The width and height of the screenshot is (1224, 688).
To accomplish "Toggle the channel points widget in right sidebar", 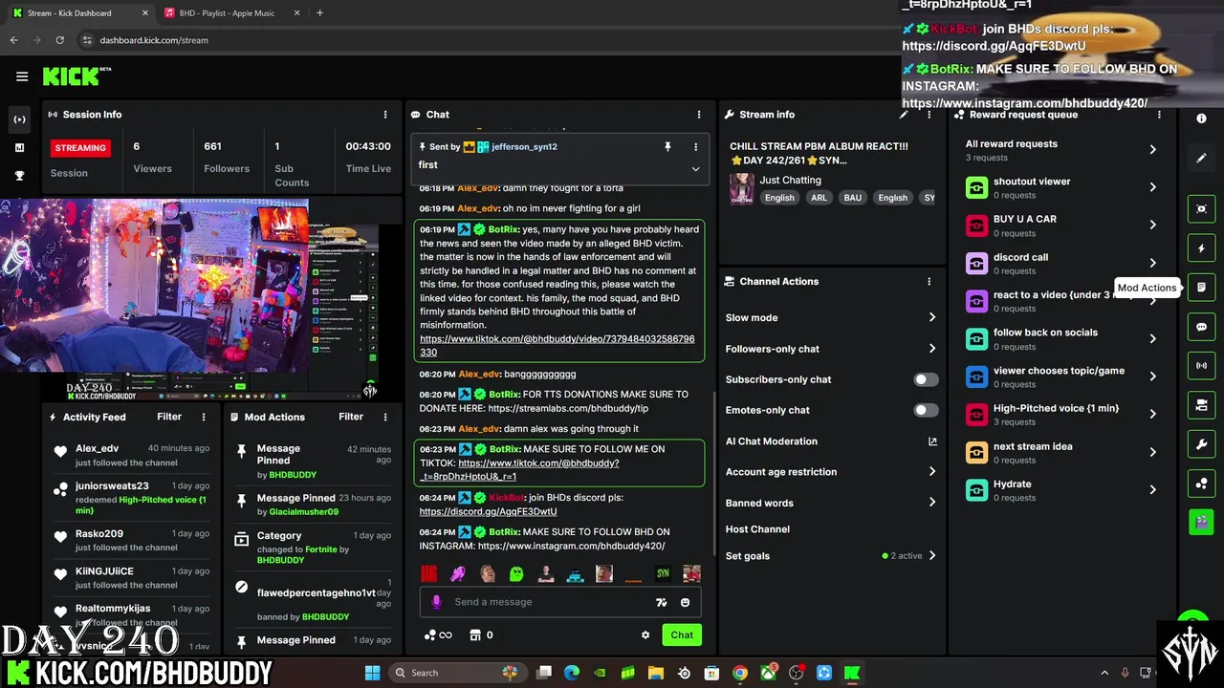I will 1202,484.
